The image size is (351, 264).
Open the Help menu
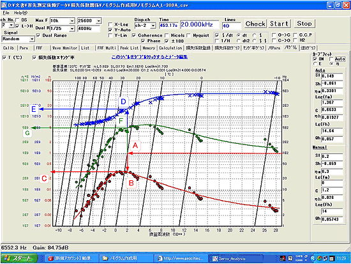[20, 13]
